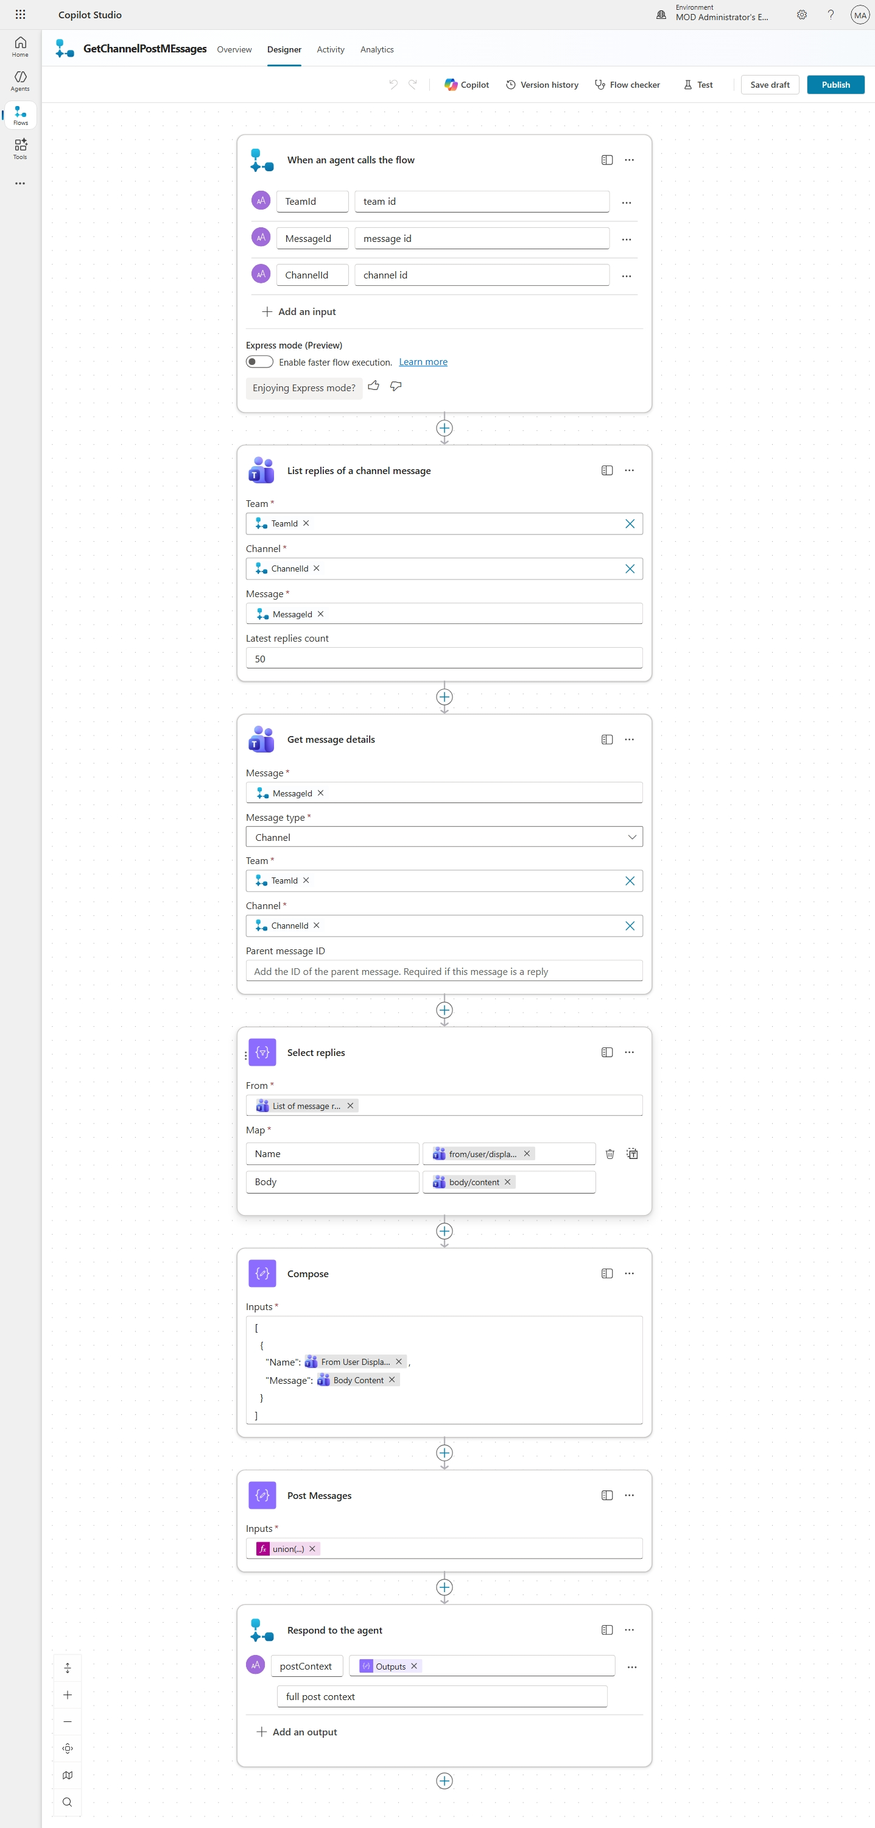Open Agents in left sidebar
Image resolution: width=875 pixels, height=1828 pixels.
click(20, 81)
